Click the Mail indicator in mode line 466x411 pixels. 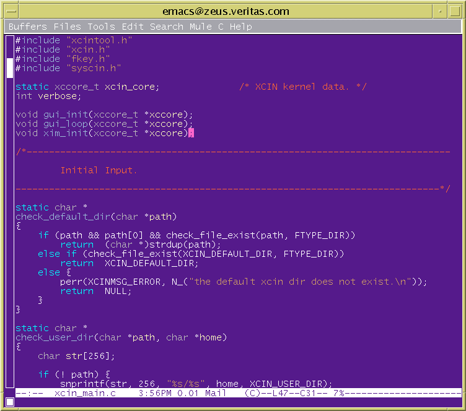tap(214, 393)
